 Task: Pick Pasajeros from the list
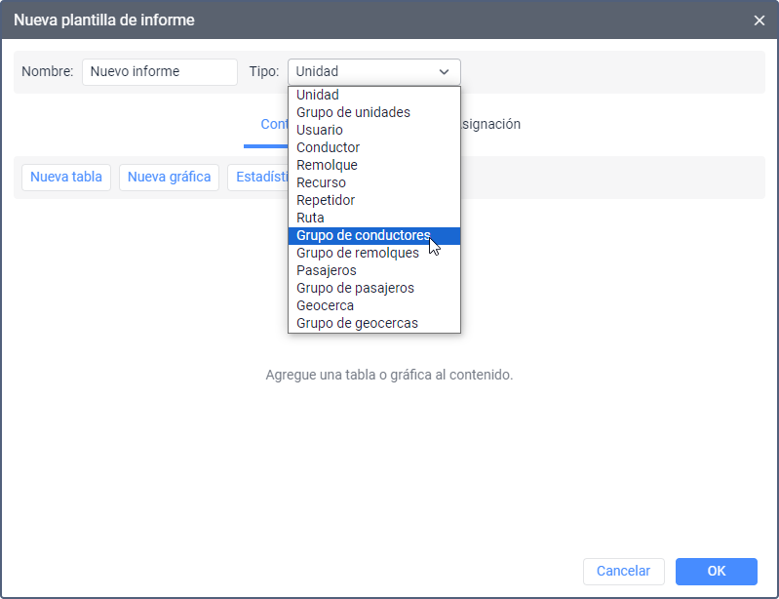[x=327, y=270]
